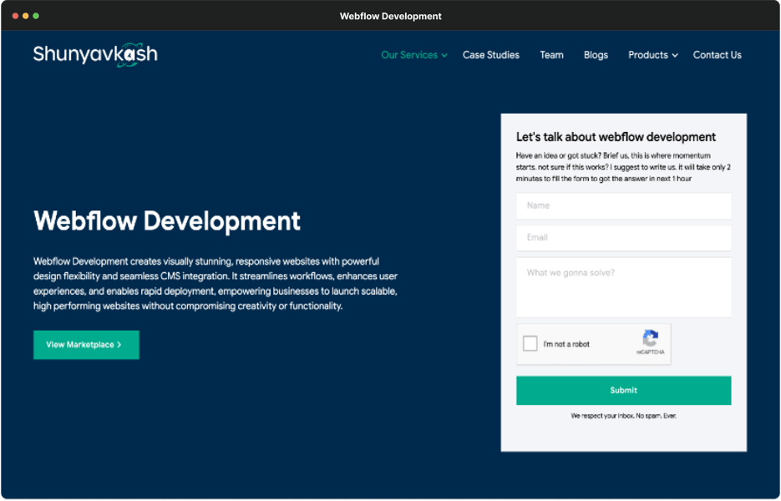Minimize the window with yellow button

[25, 16]
